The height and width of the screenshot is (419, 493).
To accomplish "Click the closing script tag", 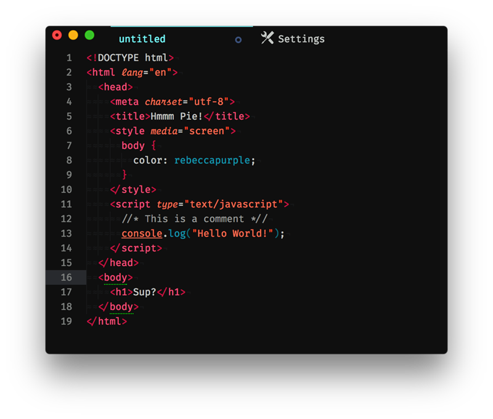I will tap(136, 248).
